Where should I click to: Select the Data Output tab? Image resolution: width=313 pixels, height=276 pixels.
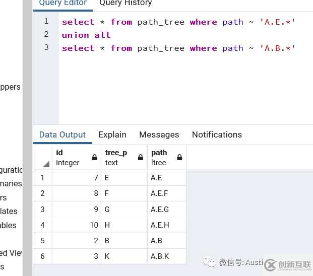point(62,134)
